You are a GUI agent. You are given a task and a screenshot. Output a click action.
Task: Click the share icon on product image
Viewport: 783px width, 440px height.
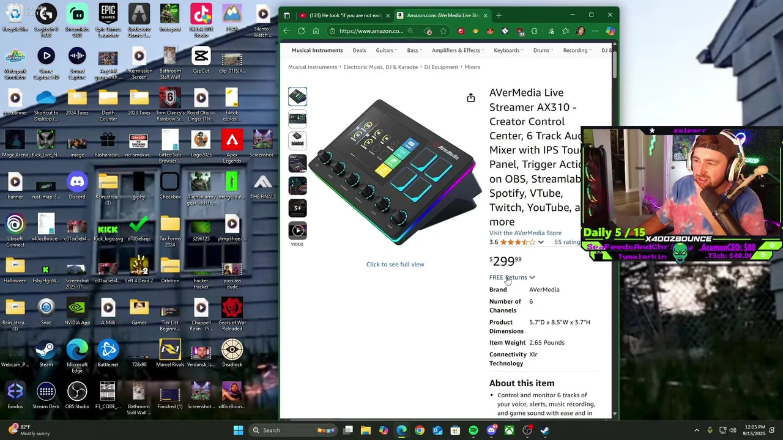click(470, 98)
